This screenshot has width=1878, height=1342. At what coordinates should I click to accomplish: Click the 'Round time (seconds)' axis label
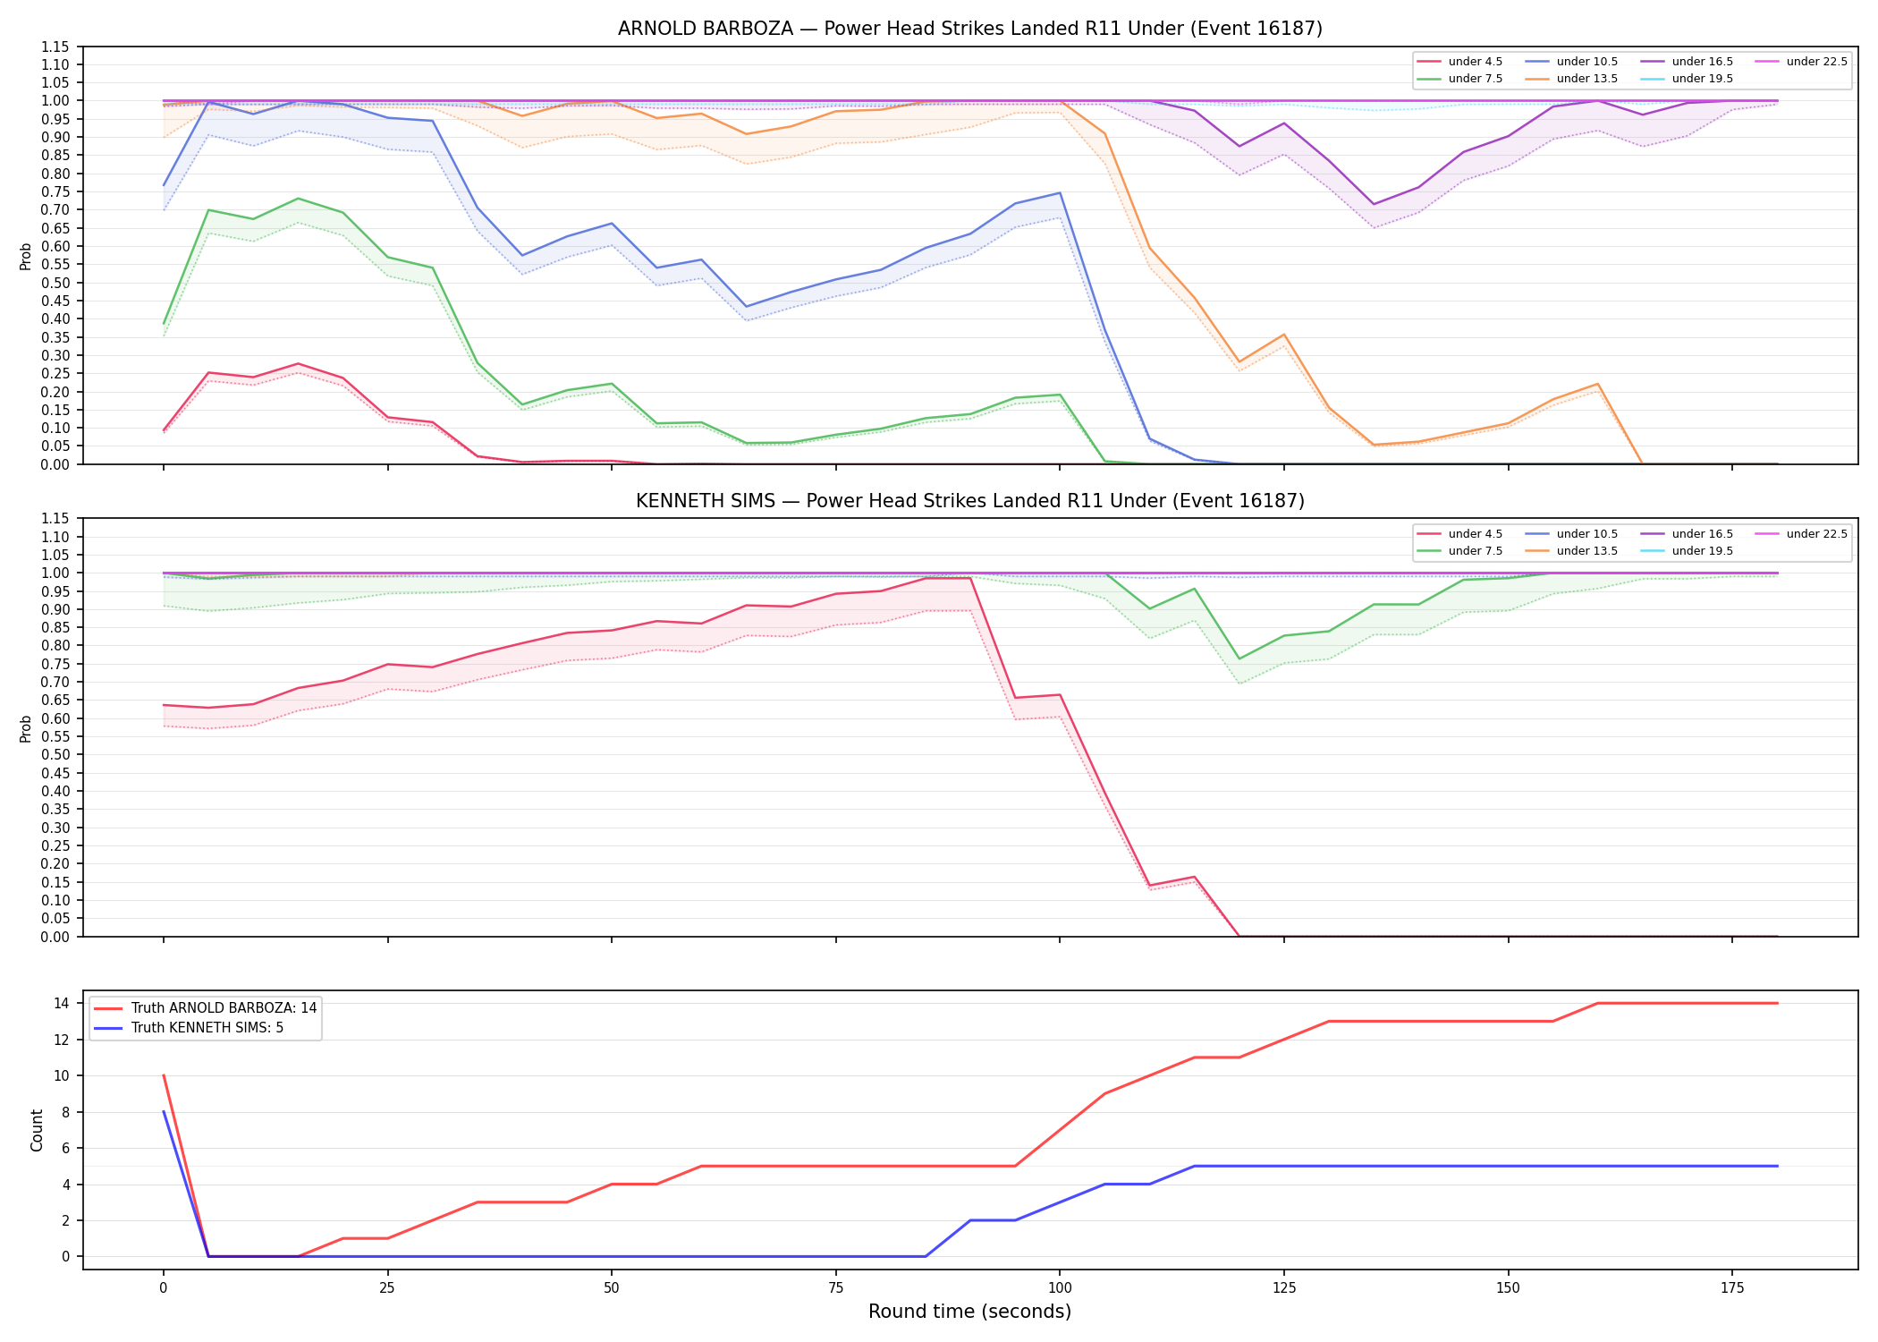click(969, 1312)
